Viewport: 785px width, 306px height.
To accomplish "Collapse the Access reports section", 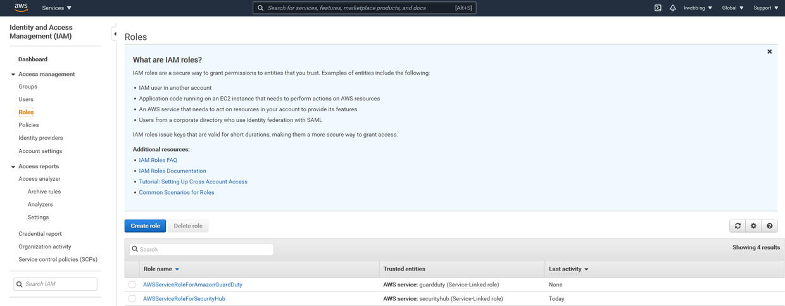I will (13, 167).
